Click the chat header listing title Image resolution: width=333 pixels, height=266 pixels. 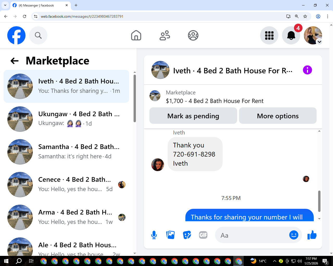click(x=233, y=70)
